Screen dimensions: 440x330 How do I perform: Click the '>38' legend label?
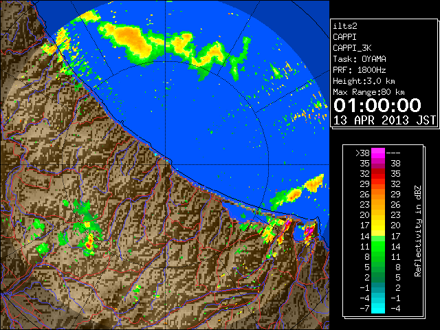[x=362, y=153]
